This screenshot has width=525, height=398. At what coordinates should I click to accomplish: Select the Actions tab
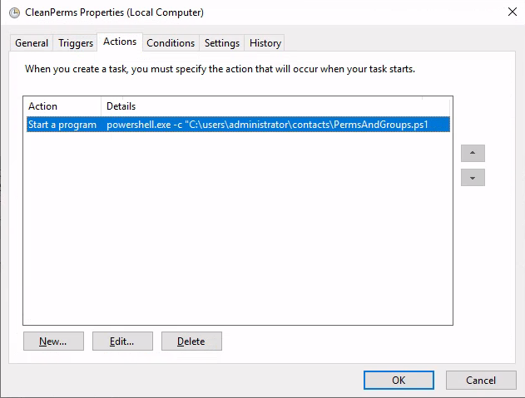[120, 42]
